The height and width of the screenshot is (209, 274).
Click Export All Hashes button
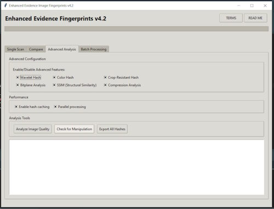pyautogui.click(x=112, y=129)
